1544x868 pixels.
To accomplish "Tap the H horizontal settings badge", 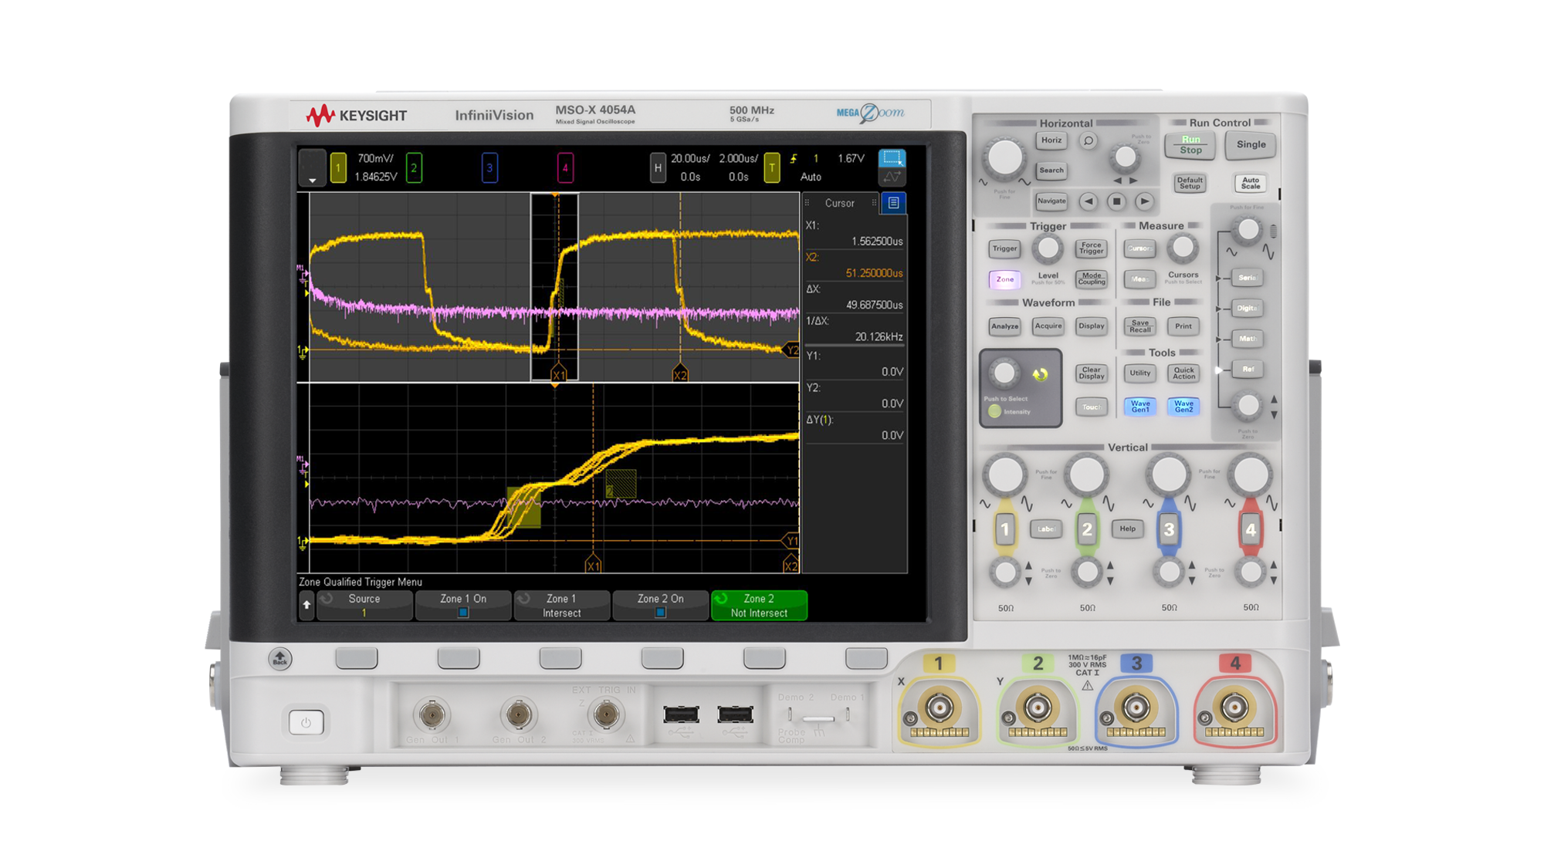I will point(657,167).
